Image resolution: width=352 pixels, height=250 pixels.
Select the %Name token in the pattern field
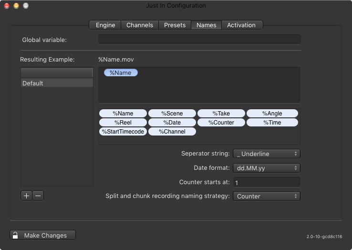click(x=121, y=73)
